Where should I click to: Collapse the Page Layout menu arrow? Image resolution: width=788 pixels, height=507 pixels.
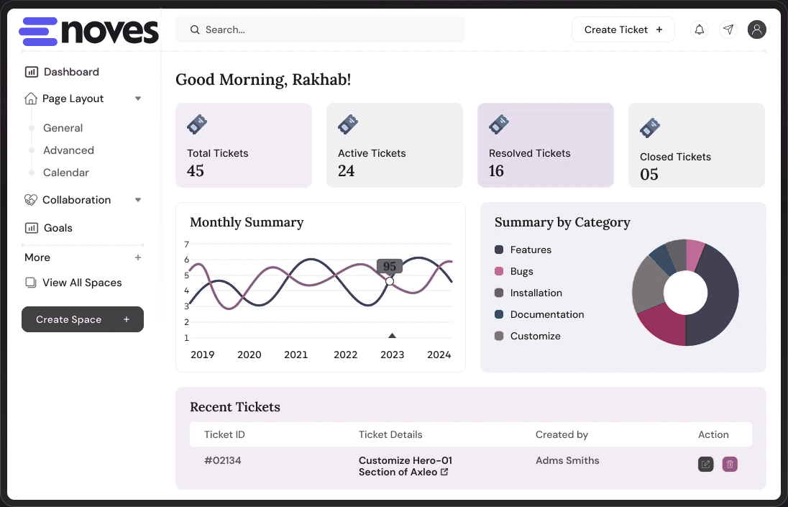pos(138,99)
